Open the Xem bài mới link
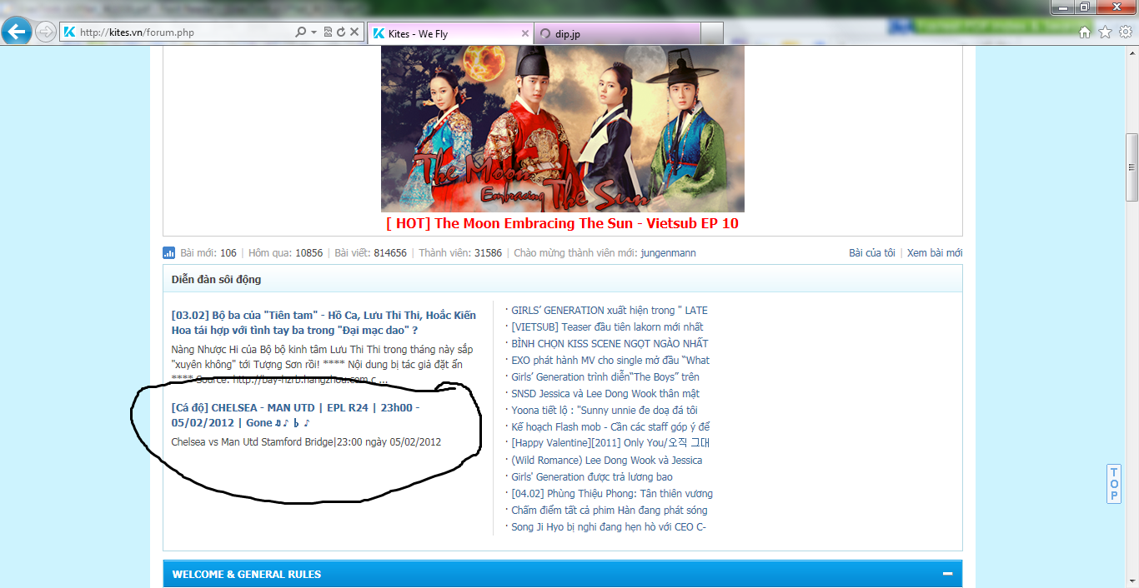The image size is (1139, 588). click(x=935, y=253)
